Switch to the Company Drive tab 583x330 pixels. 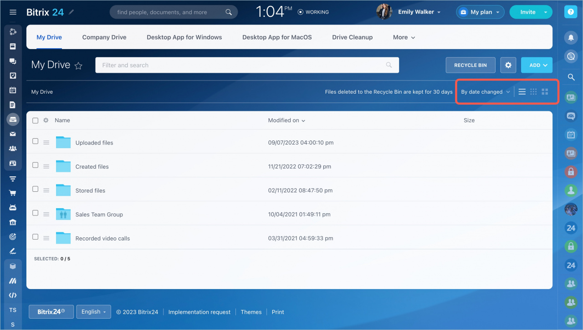pos(104,37)
